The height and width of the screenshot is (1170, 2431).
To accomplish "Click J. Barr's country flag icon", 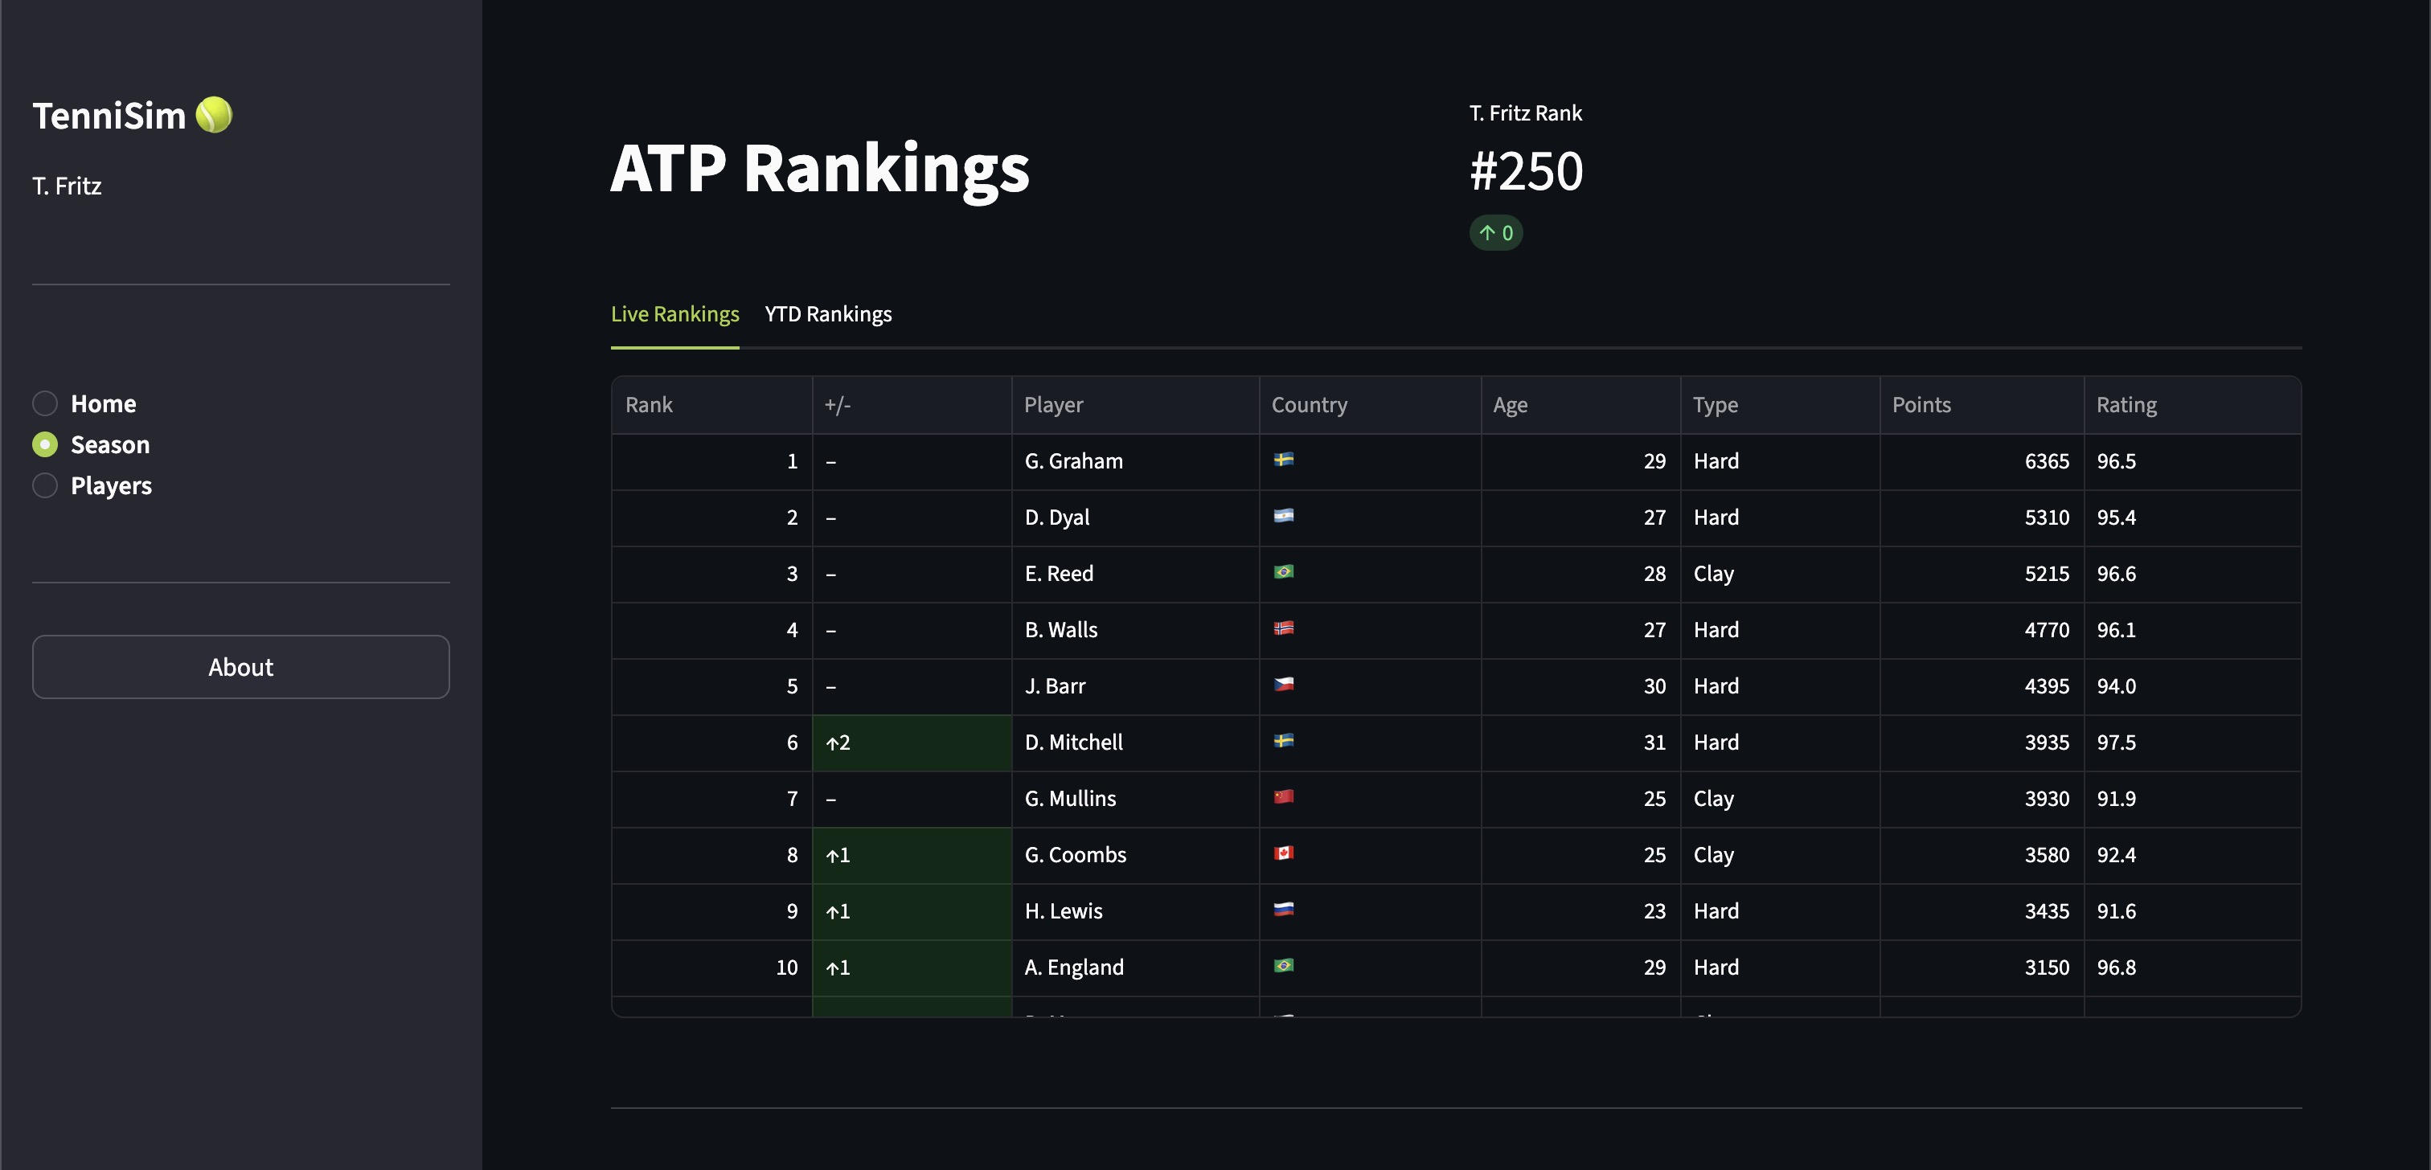I will click(x=1284, y=685).
